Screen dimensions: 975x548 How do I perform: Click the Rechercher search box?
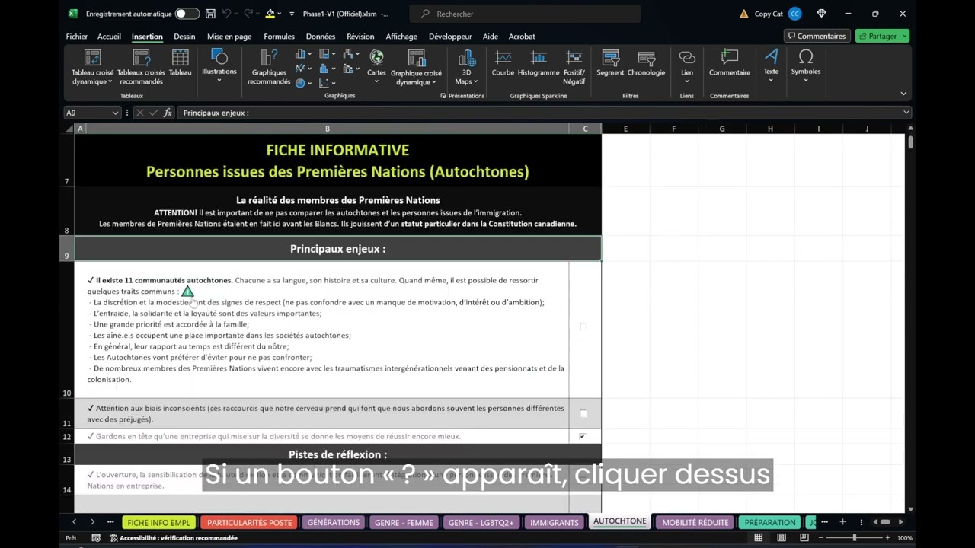(x=524, y=14)
